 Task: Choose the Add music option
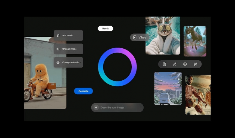68,36
